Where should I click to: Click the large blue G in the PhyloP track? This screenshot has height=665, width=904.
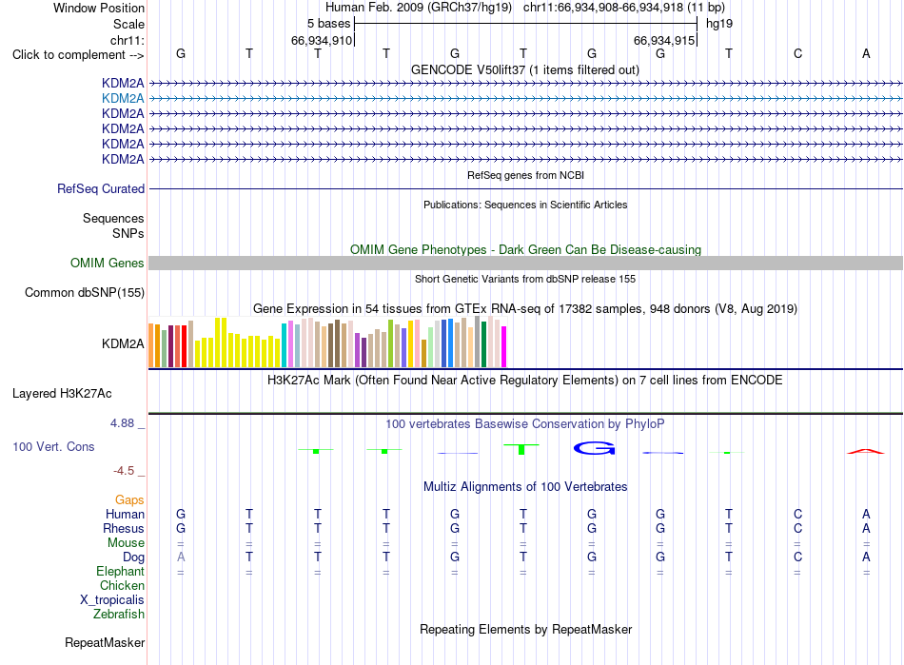595,448
